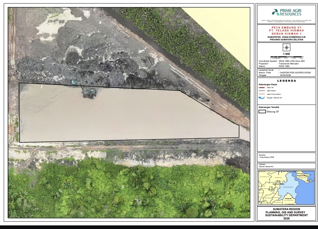Image resolution: width=318 pixels, height=229 pixels.
Task: Click 'Bangka Belitung' label on inset map
Action: coord(302,176)
